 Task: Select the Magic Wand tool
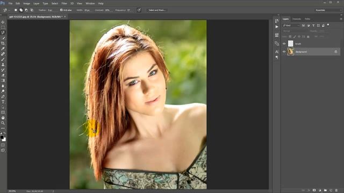(3, 38)
